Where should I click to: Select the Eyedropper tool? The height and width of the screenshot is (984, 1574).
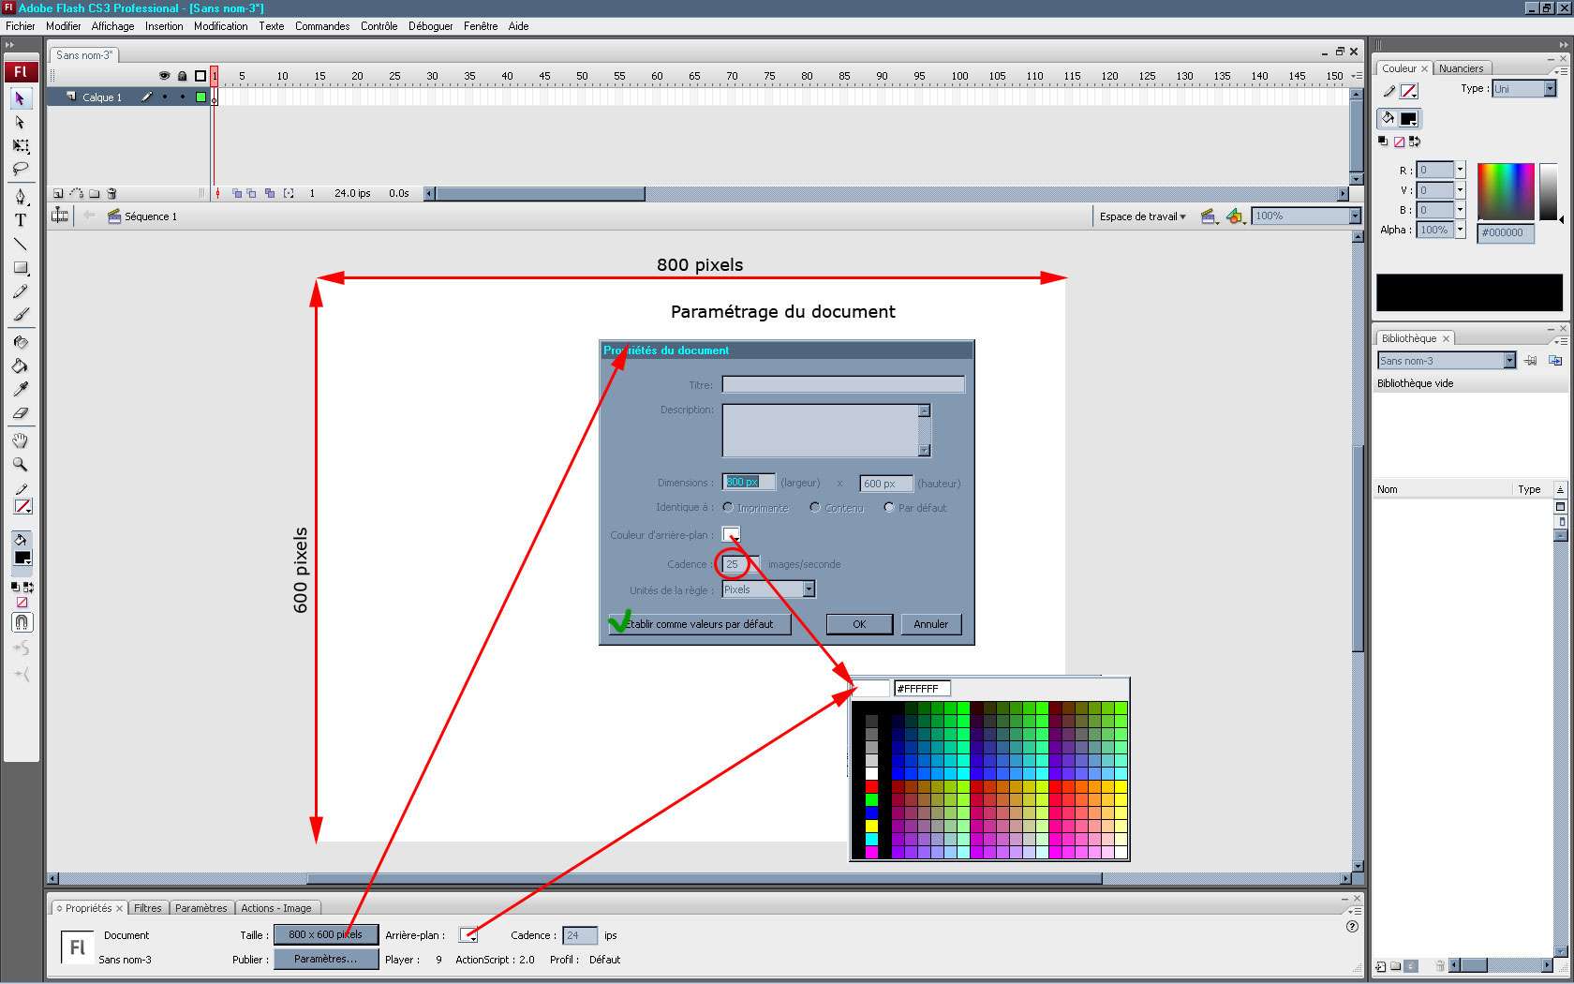click(21, 389)
